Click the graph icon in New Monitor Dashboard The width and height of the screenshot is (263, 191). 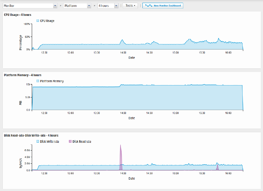click(x=149, y=5)
